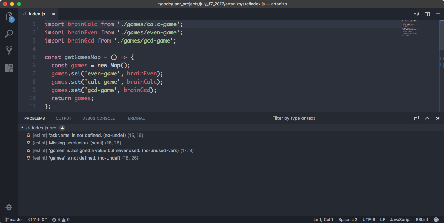
Task: Open the Extensions view icon
Action: pyautogui.click(x=9, y=68)
